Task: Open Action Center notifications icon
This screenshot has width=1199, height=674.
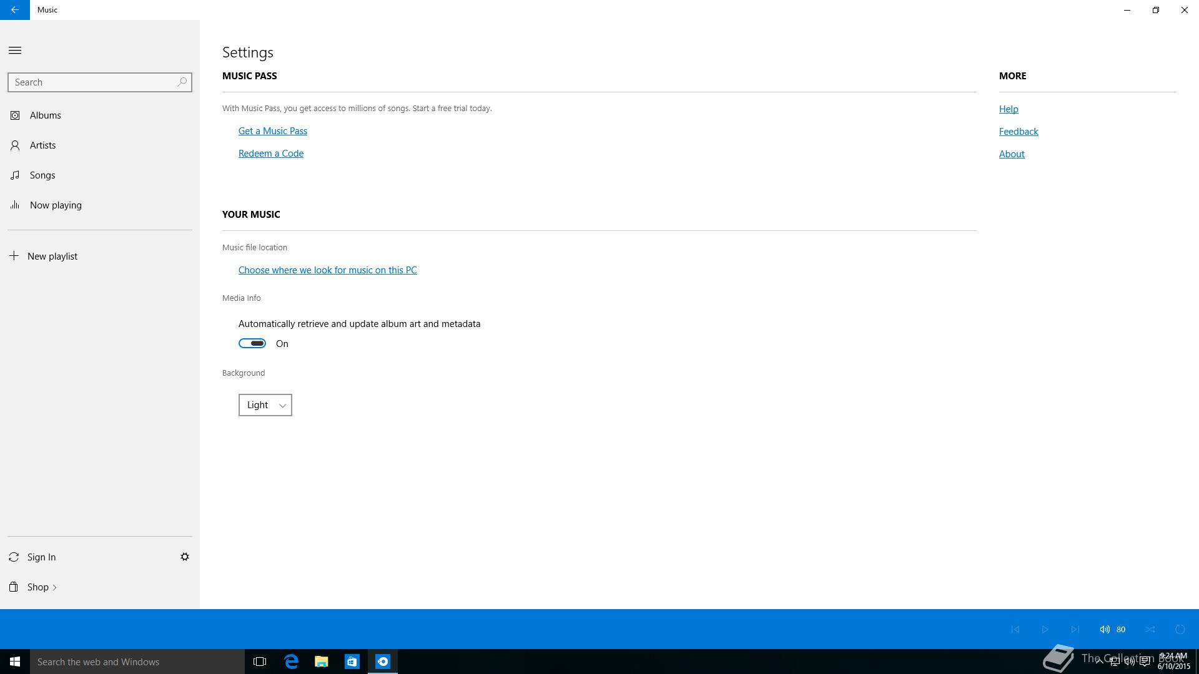Action: [x=1145, y=662]
